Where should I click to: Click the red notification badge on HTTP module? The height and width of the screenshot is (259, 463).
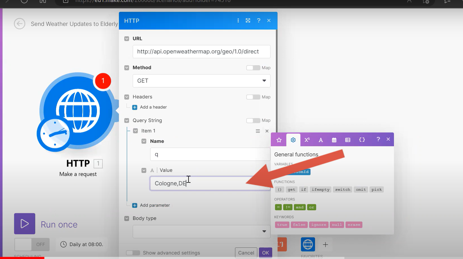pos(103,81)
